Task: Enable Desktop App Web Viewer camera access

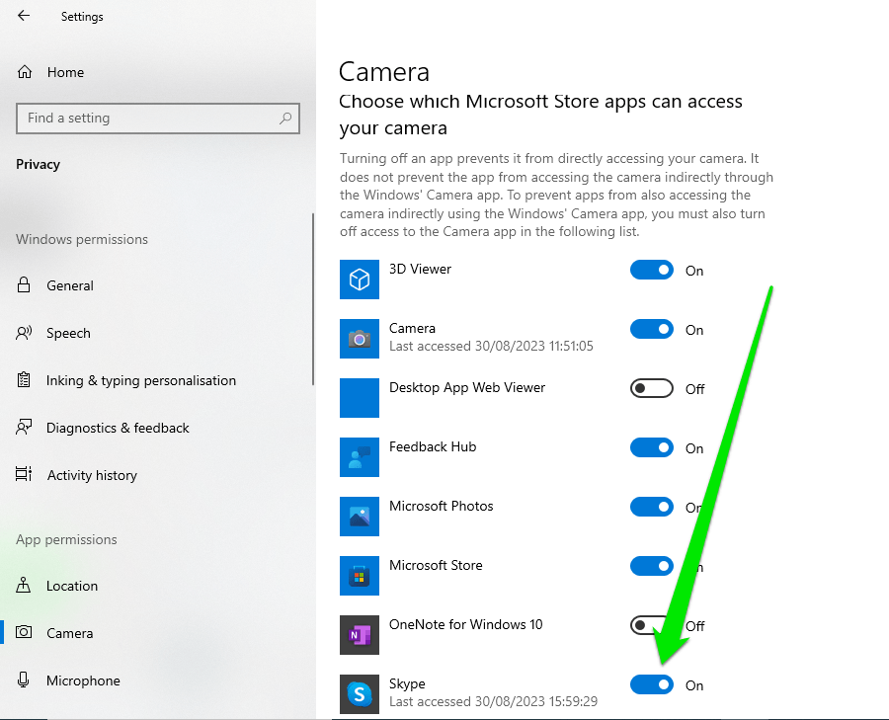Action: coord(652,388)
